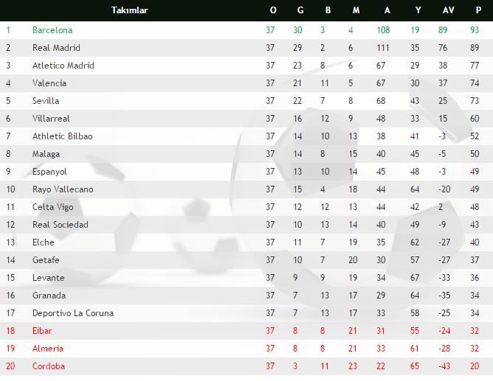Screen dimensions: 493x381
Task: Open Sevilla team page
Action: (46, 101)
